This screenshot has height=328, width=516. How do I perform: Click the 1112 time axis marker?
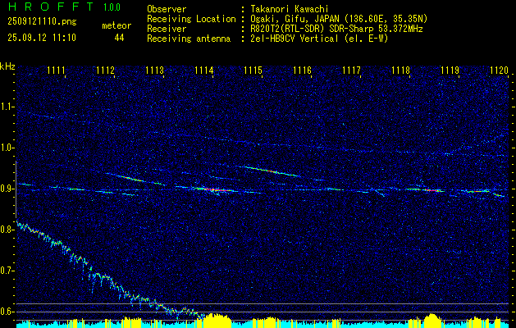pos(105,70)
